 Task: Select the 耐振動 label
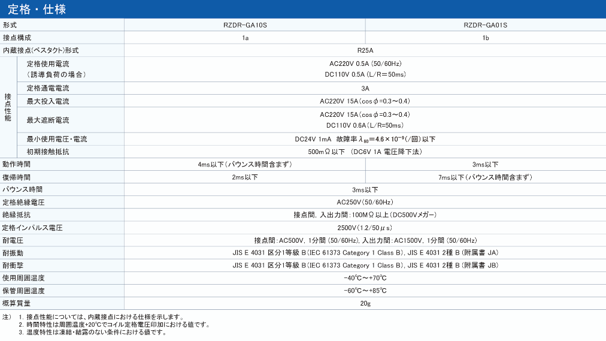(x=13, y=254)
